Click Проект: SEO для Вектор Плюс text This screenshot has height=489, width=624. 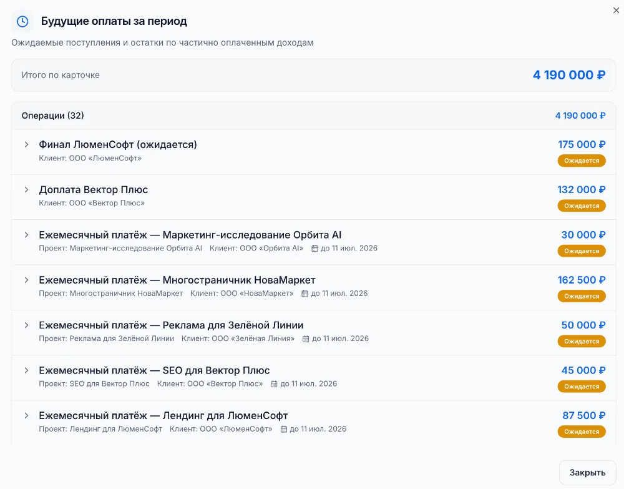(94, 384)
